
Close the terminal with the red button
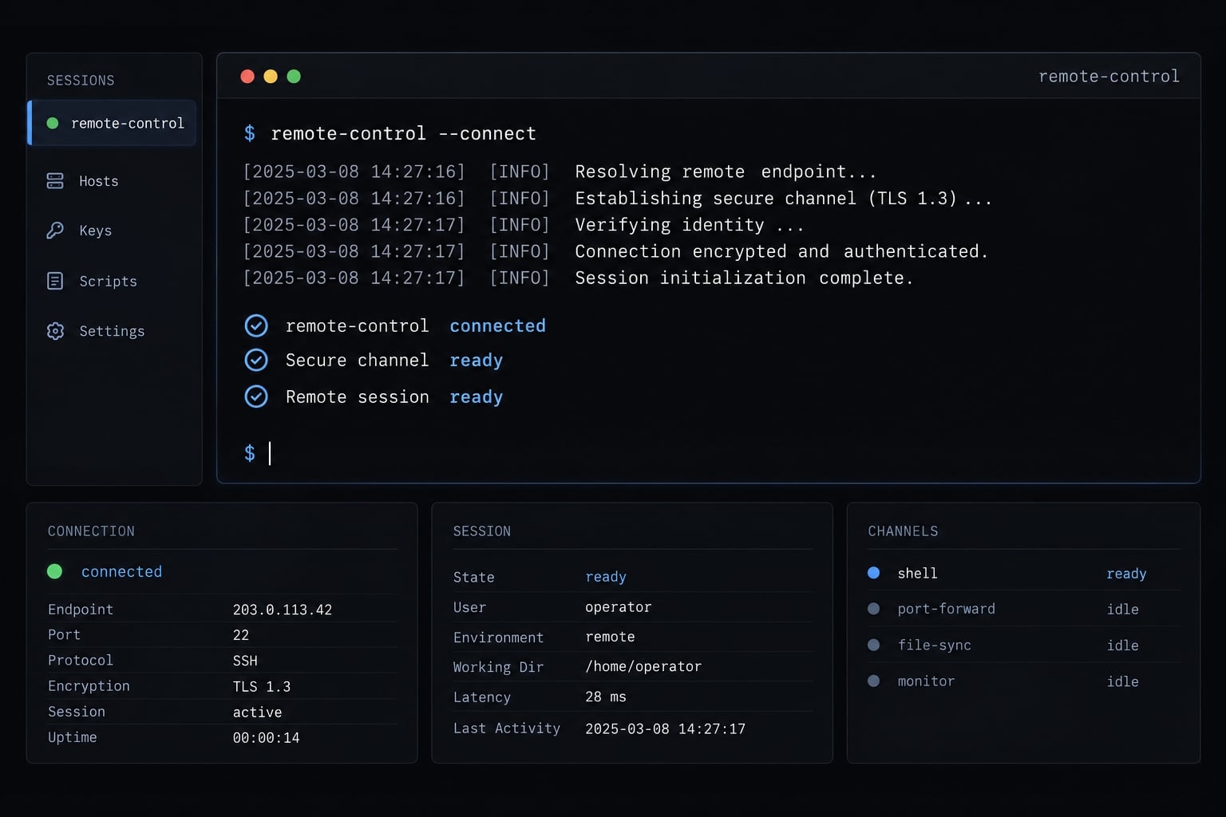click(x=247, y=77)
